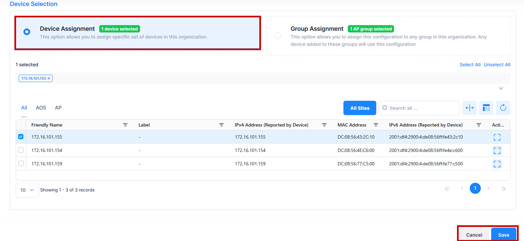This screenshot has width=524, height=241.
Task: Open the All Sites selector
Action: click(x=359, y=108)
